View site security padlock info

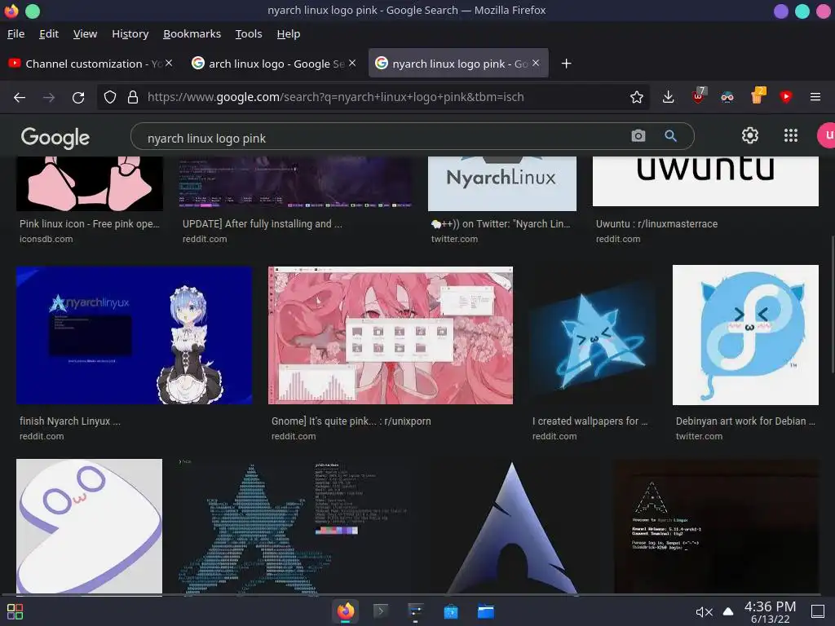point(133,98)
